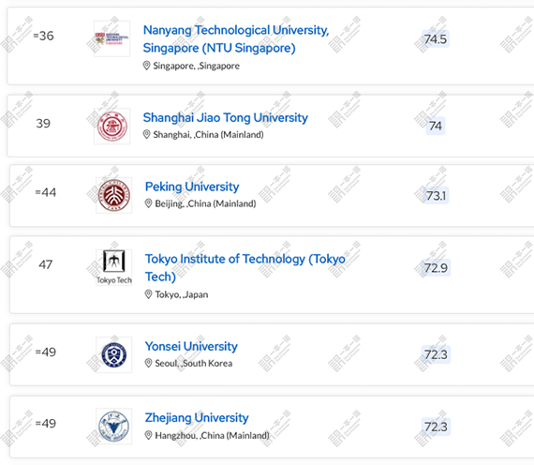Viewport: 534px width, 465px height.
Task: Click the Zhejiang University emblem logo
Action: [114, 427]
